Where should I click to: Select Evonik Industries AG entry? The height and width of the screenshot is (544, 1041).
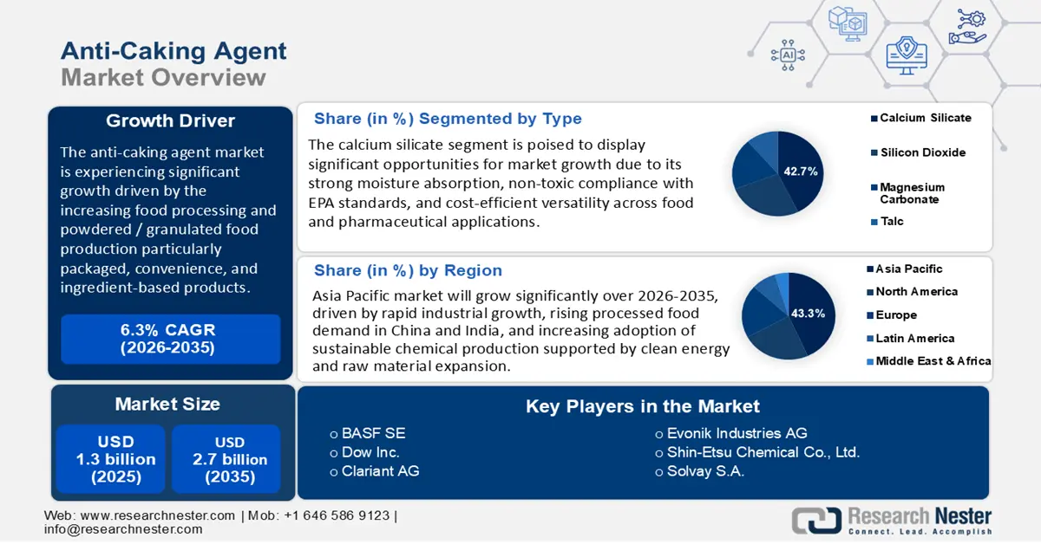click(x=737, y=433)
